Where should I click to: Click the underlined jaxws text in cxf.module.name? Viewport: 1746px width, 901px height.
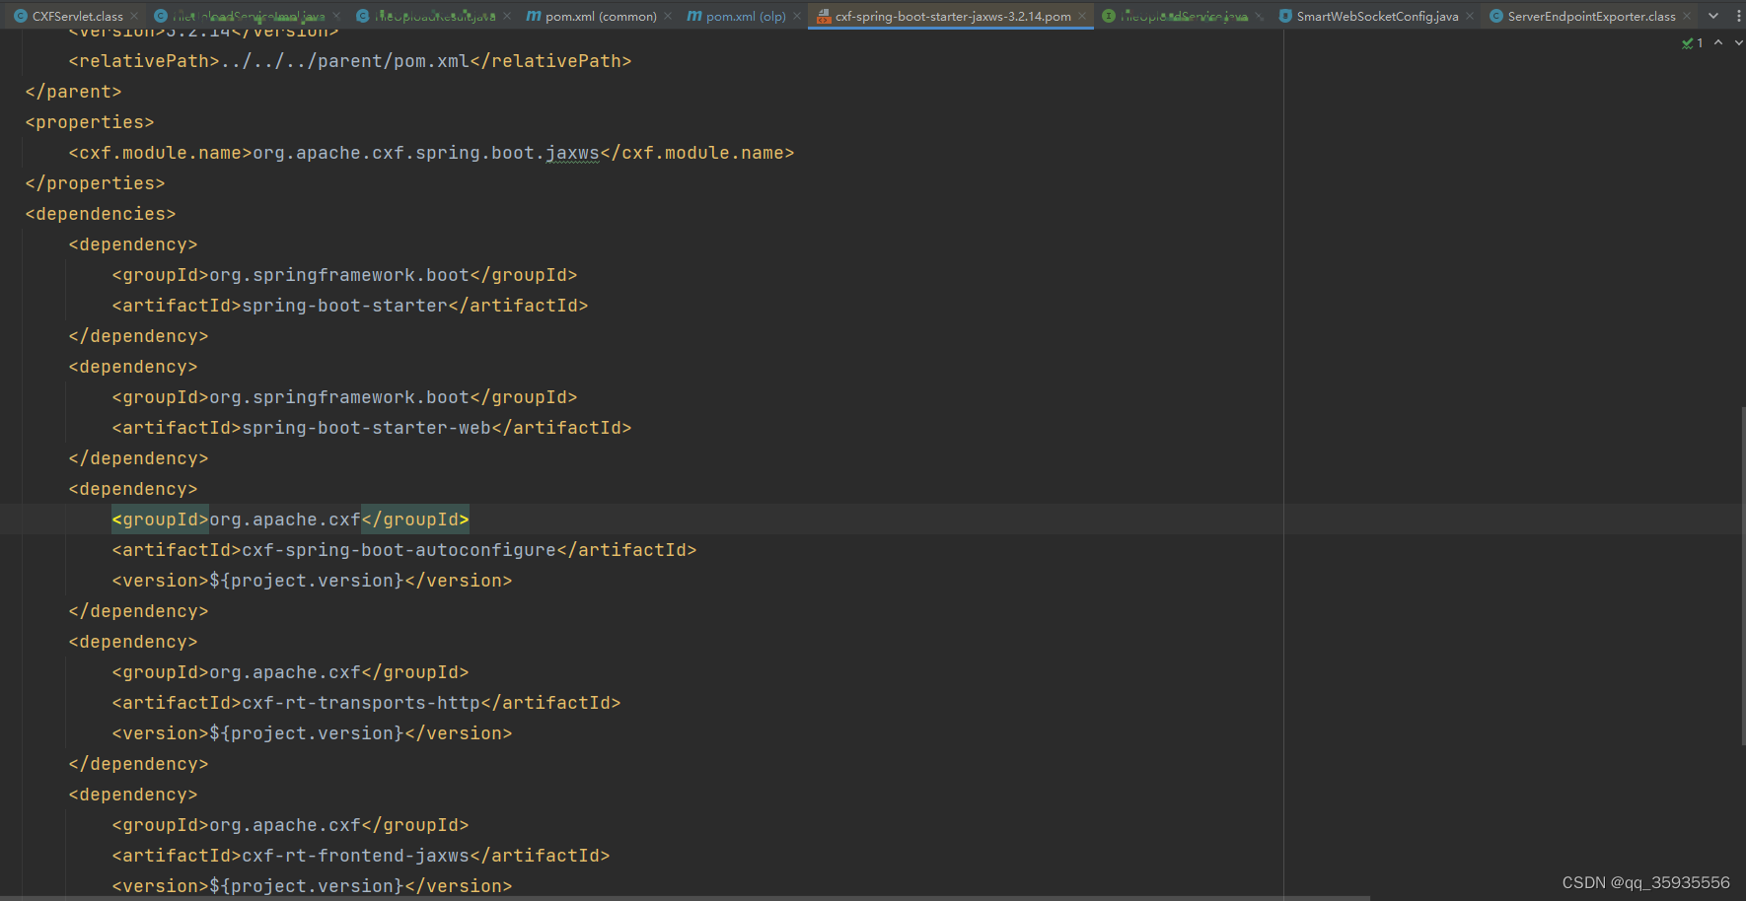coord(573,152)
